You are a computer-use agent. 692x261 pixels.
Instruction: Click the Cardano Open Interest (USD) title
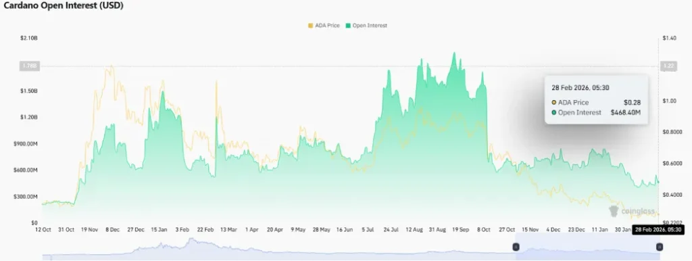point(64,5)
